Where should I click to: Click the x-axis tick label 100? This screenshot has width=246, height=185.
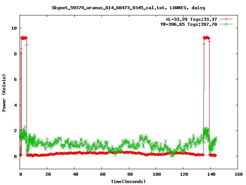(157, 174)
